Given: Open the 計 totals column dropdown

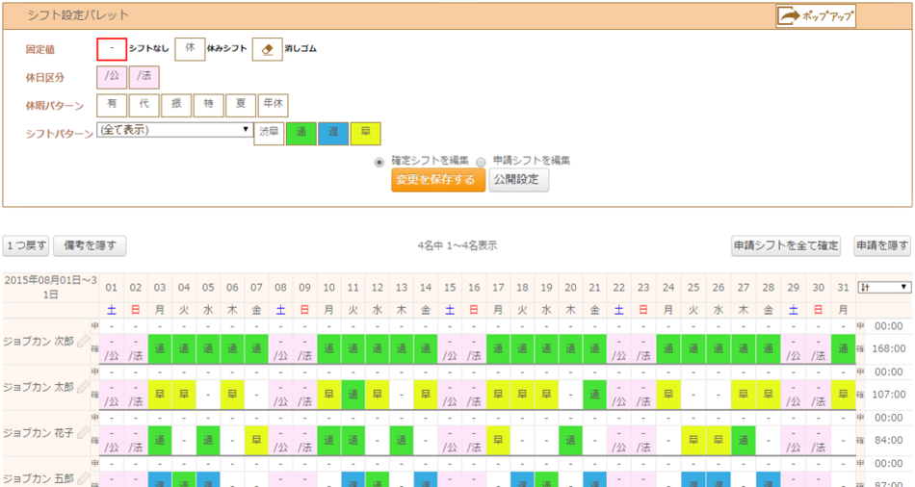Looking at the screenshot, I should click(883, 287).
